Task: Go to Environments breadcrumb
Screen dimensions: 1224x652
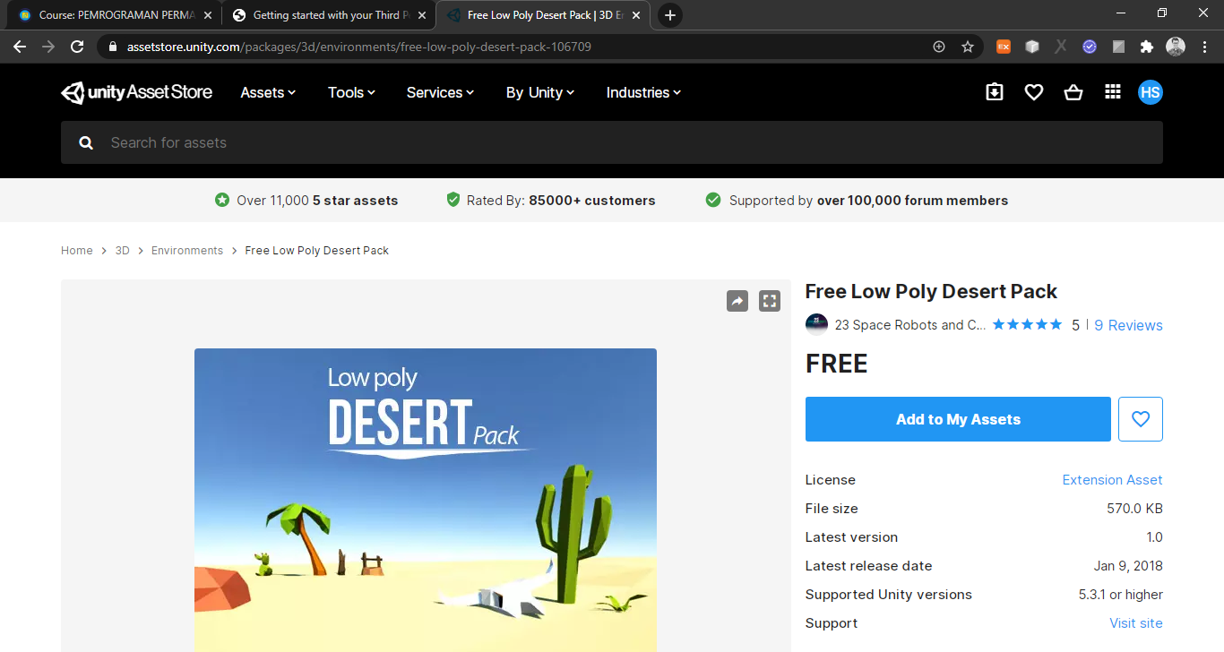Action: 187,251
